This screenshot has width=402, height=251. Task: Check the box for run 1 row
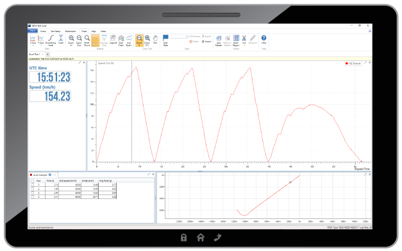[33, 184]
